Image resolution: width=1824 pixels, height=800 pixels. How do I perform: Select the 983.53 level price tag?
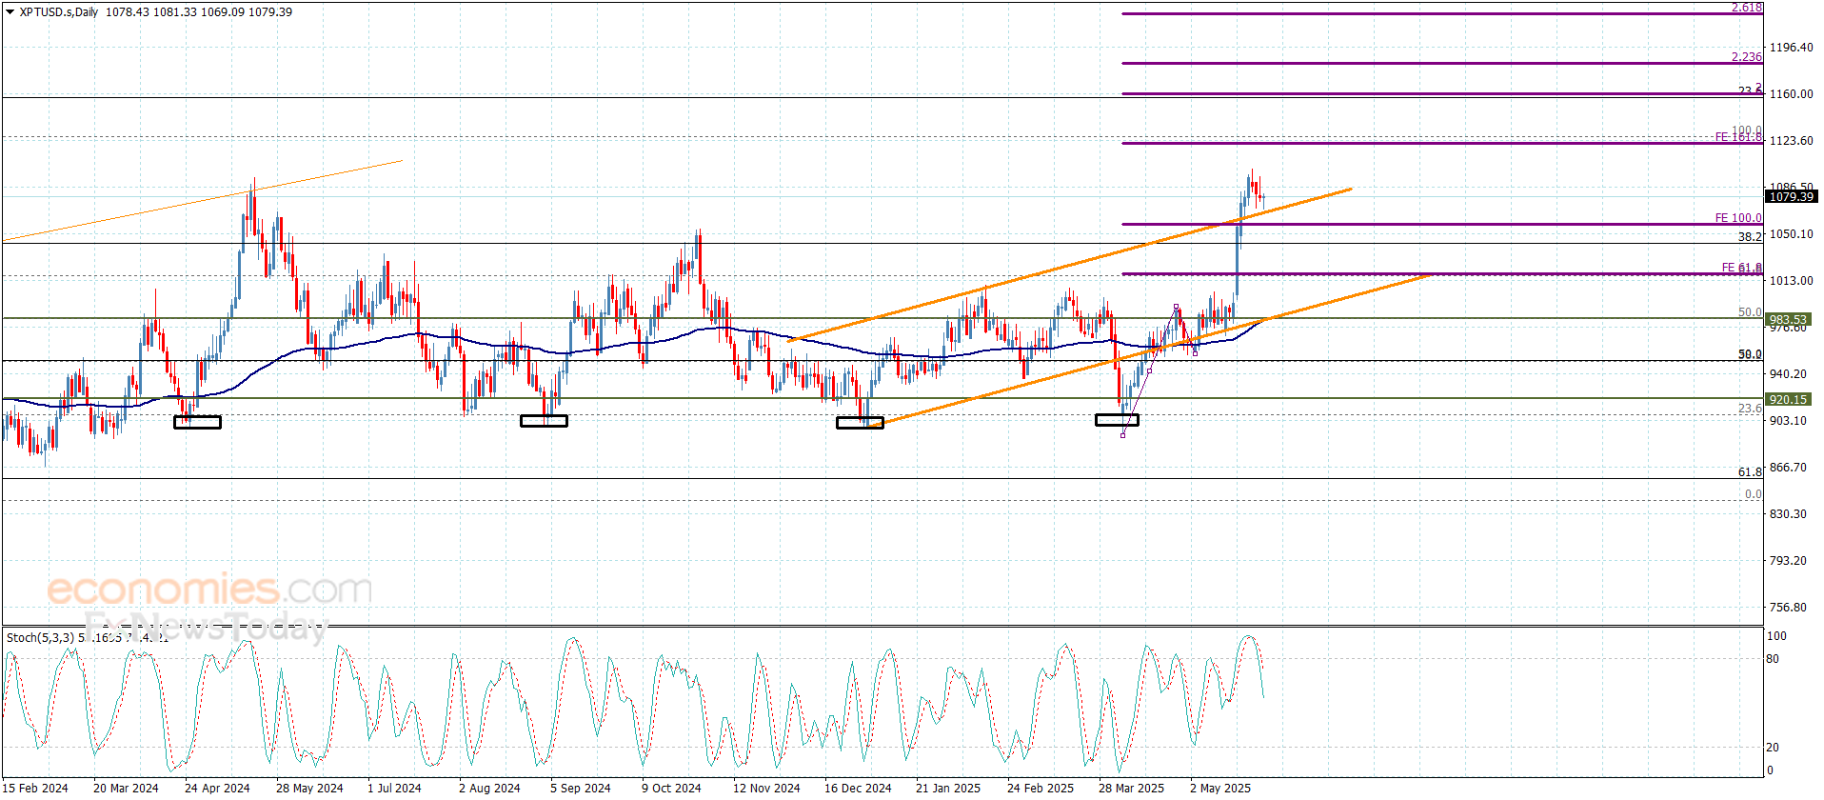[x=1788, y=320]
